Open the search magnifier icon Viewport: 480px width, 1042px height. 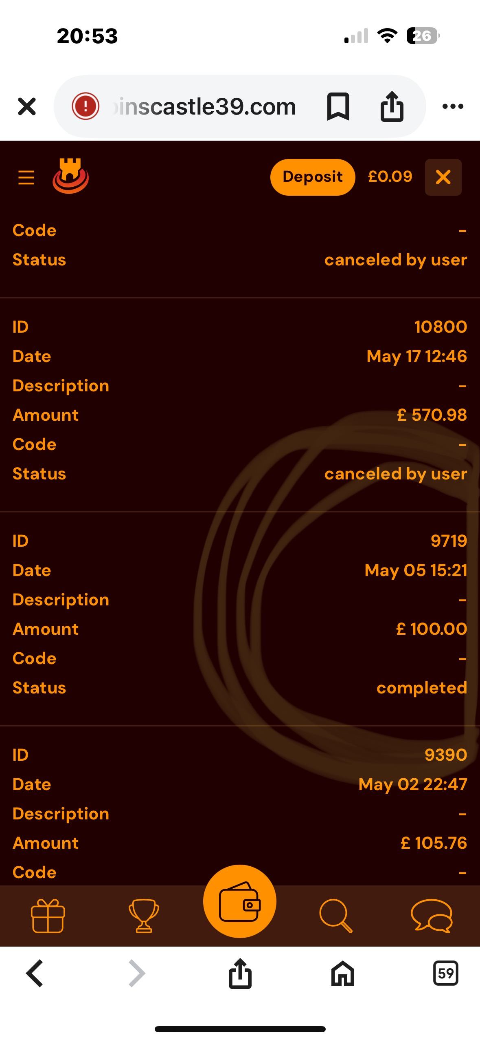pyautogui.click(x=335, y=916)
